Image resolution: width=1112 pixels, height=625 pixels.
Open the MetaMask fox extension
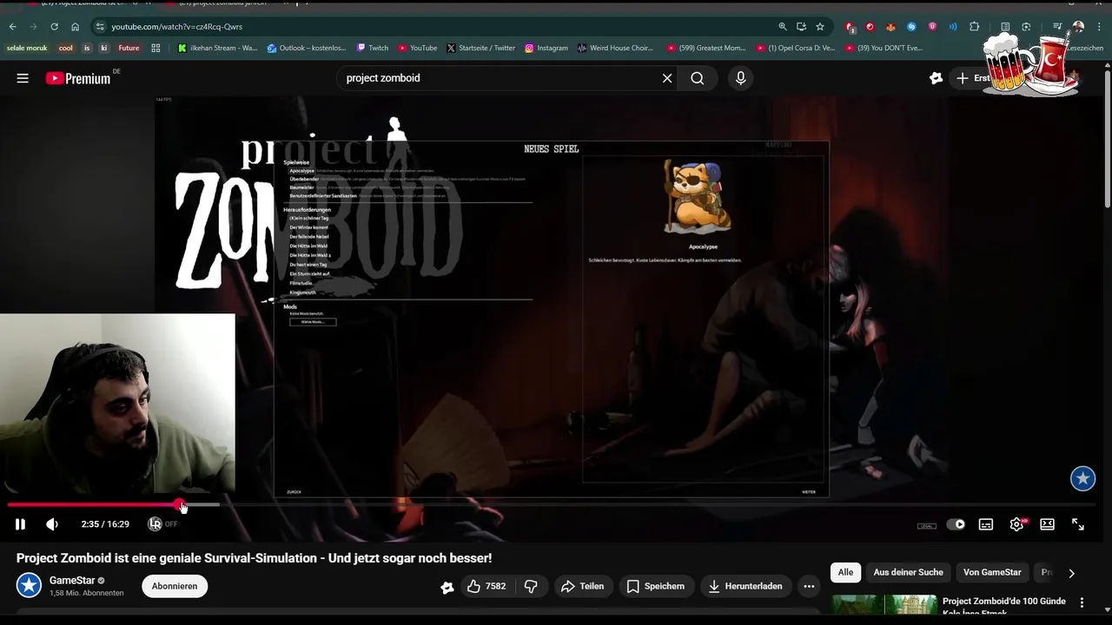coord(890,27)
